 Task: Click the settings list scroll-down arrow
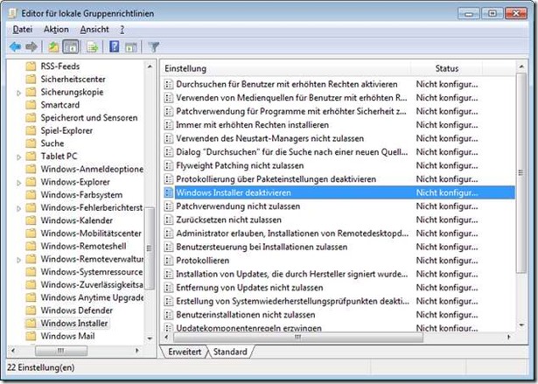(521, 325)
